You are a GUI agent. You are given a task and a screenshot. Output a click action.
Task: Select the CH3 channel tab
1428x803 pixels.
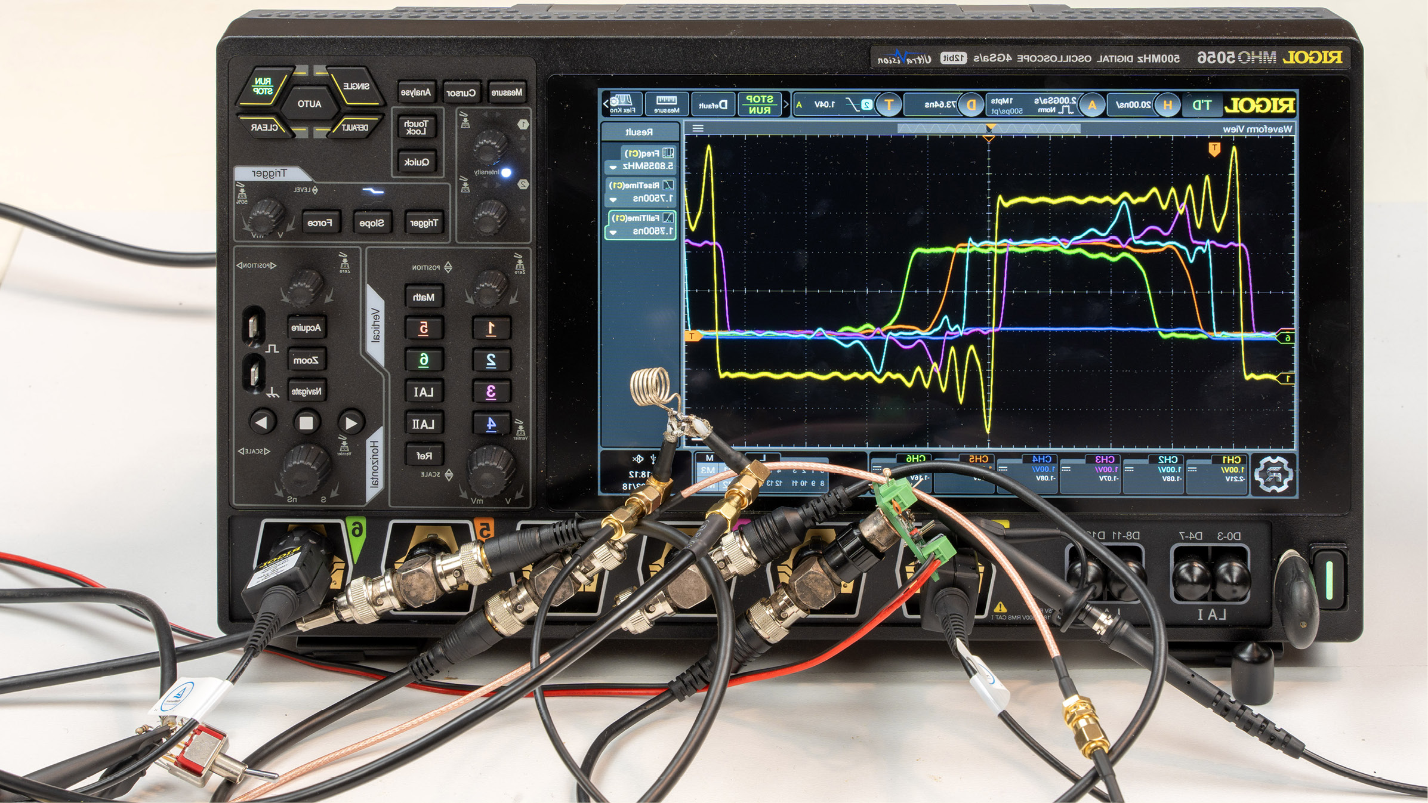pyautogui.click(x=1091, y=474)
